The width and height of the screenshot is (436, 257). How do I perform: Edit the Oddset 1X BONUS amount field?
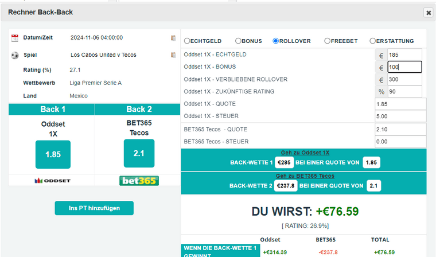pos(404,67)
